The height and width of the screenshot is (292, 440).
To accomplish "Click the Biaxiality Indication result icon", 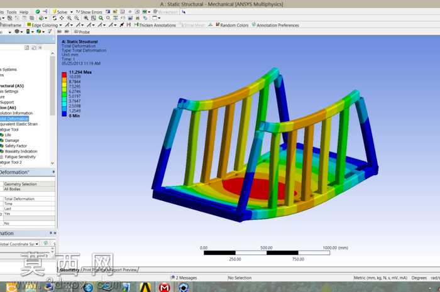I will [2, 151].
